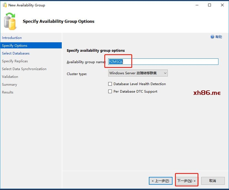The width and height of the screenshot is (229, 190).
Task: Select the Specify Options step
Action: [15, 46]
